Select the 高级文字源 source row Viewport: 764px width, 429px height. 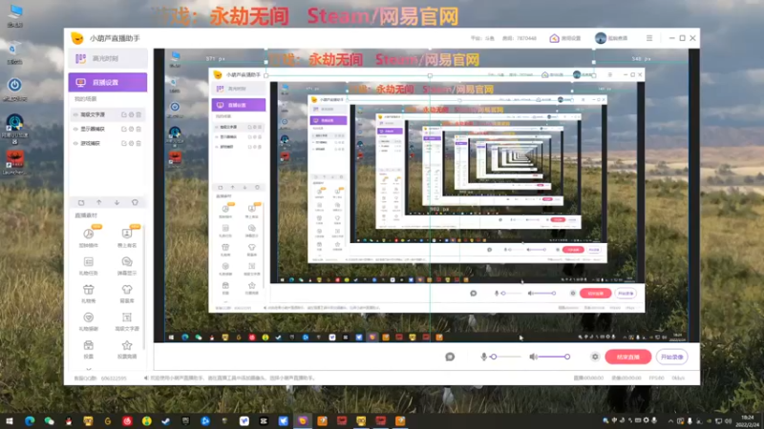click(107, 114)
